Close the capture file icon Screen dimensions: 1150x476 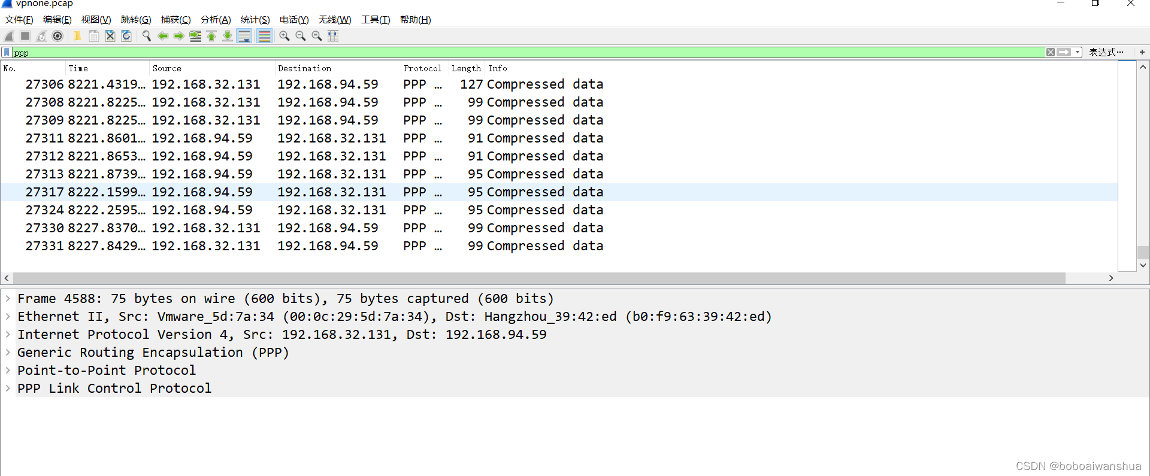110,36
